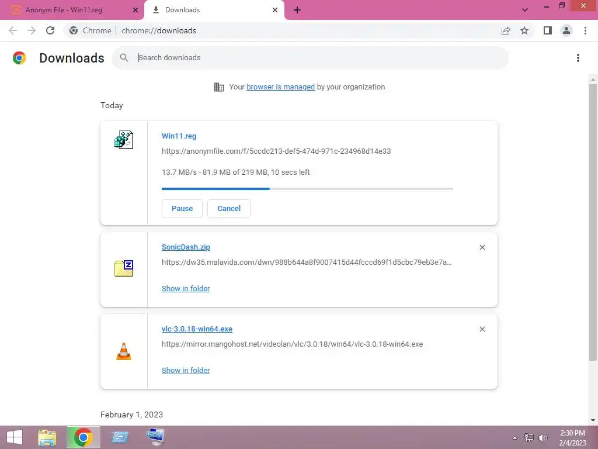Open the vlc-3.0.18-win64.exe link
The height and width of the screenshot is (449, 598).
[x=197, y=329]
